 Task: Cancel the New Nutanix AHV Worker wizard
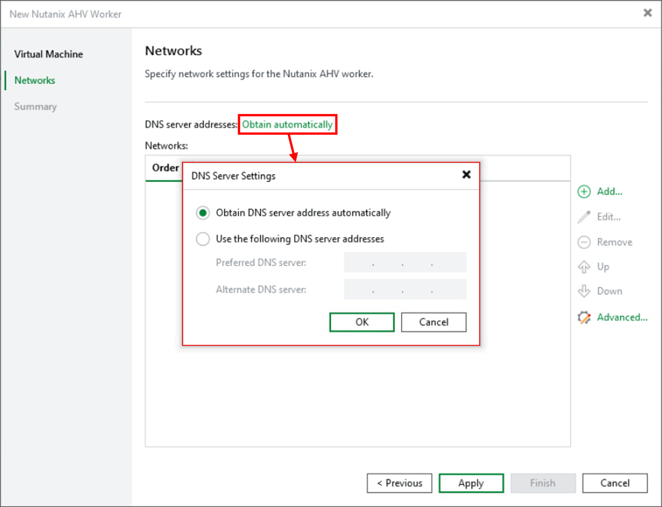(614, 483)
